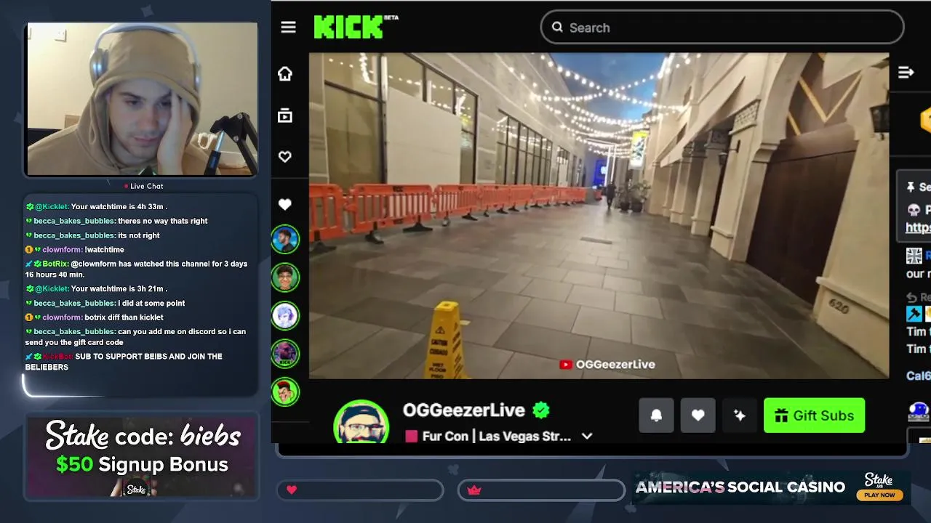Viewport: 931px width, 523px height.
Task: Open first followed channel avatar in sidebar
Action: [x=285, y=240]
